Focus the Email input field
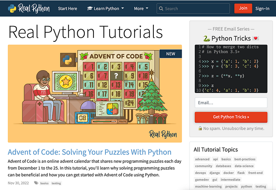The height and width of the screenshot is (190, 276). coord(231,103)
